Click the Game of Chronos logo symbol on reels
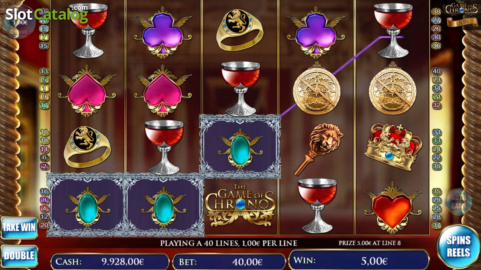Image resolution: width=481 pixels, height=270 pixels. coord(240,205)
